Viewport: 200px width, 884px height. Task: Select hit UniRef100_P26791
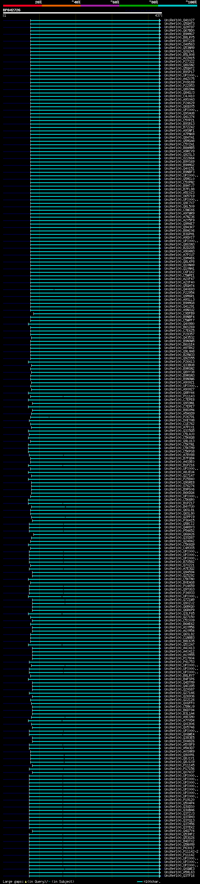click(179, 417)
